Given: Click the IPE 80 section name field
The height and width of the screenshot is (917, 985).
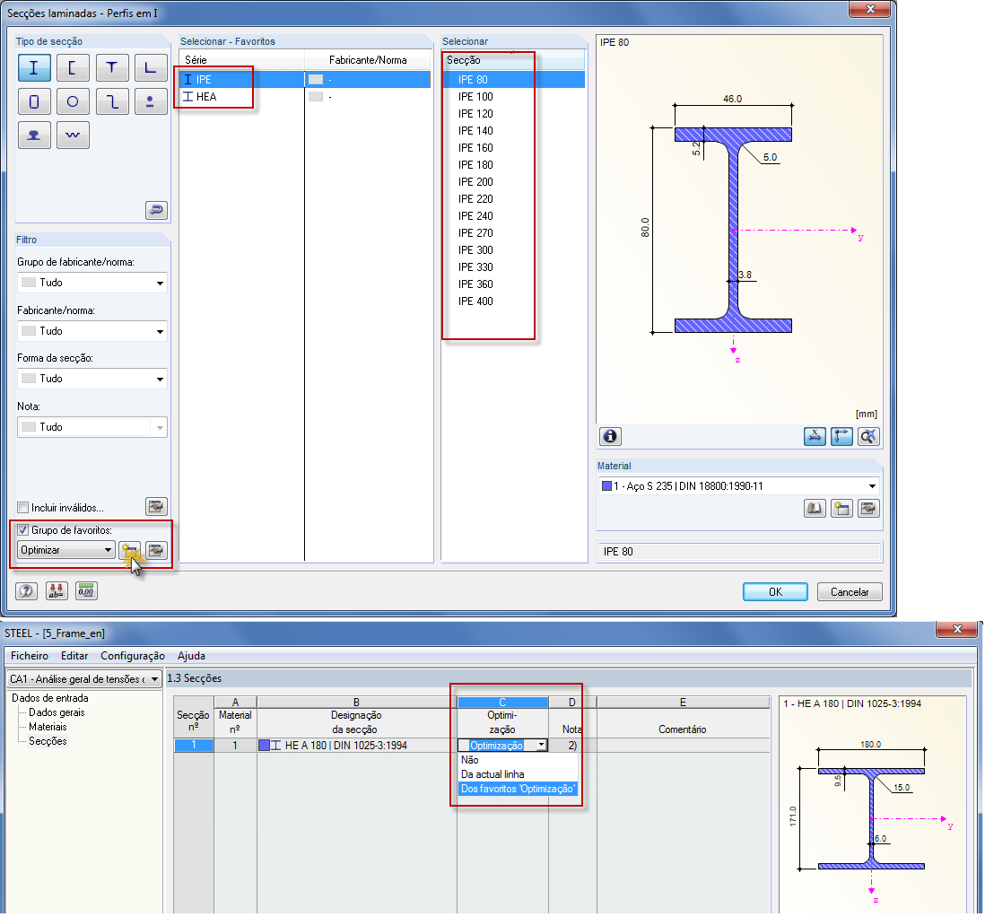Looking at the screenshot, I should 739,551.
